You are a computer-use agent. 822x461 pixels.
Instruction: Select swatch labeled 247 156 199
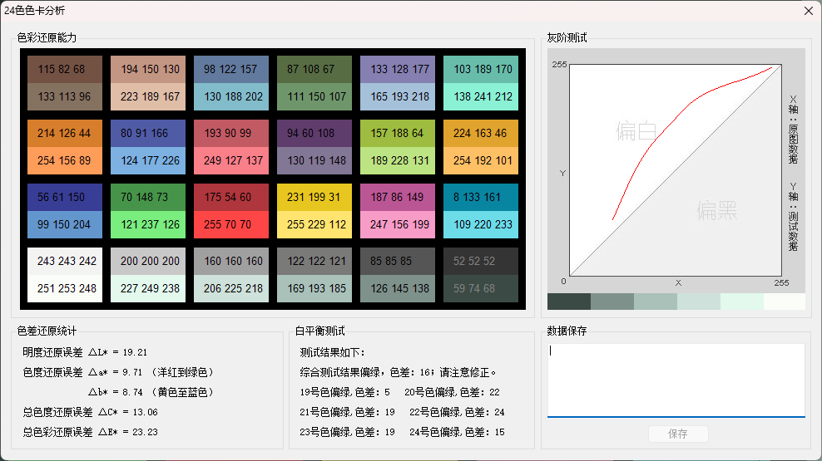(398, 224)
